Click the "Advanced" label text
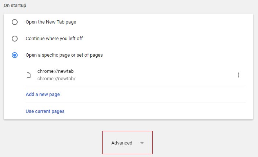 coord(122,143)
